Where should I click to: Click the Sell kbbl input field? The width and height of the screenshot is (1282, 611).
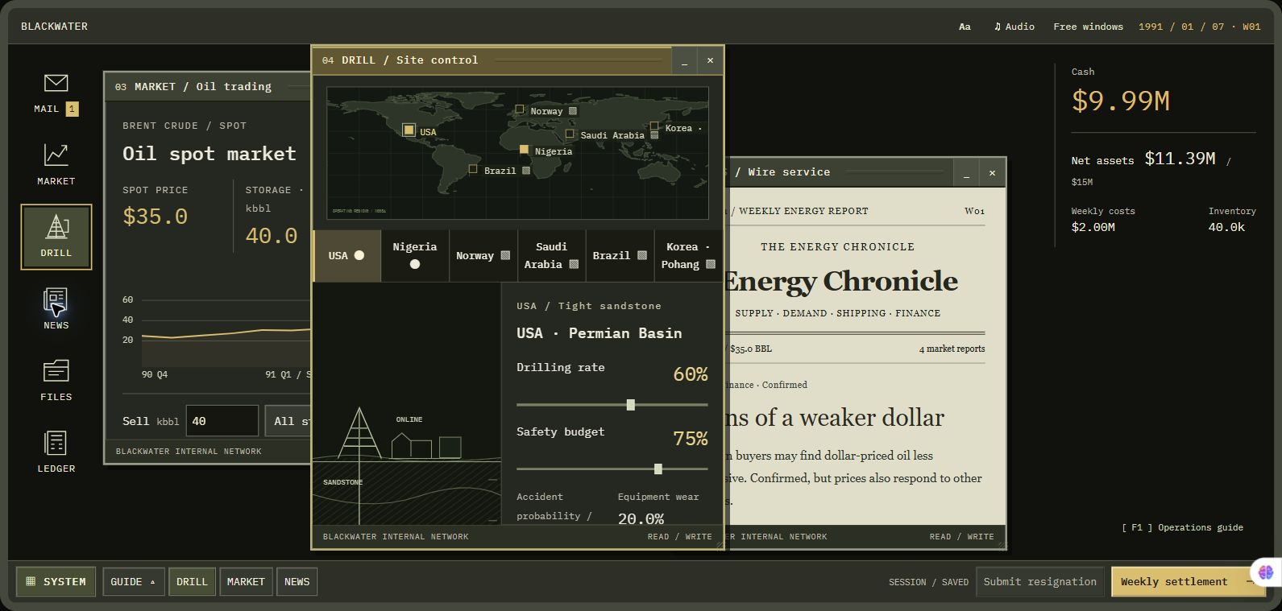(222, 421)
